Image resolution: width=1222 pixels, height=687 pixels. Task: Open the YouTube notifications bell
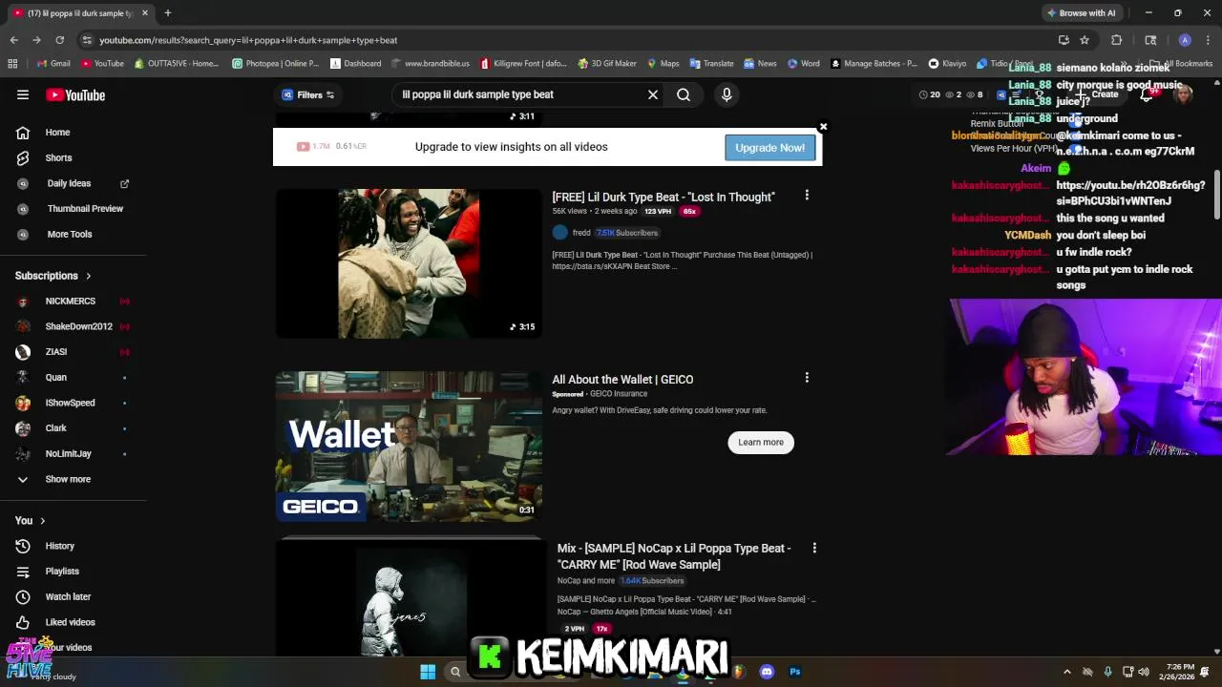(x=1147, y=94)
